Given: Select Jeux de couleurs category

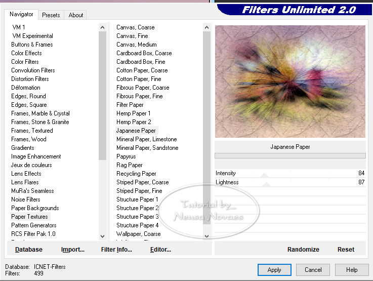Looking at the screenshot, I should click(x=31, y=165).
